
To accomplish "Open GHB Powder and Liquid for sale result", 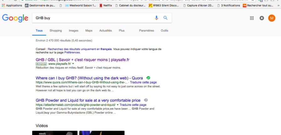I will [x=88, y=100].
